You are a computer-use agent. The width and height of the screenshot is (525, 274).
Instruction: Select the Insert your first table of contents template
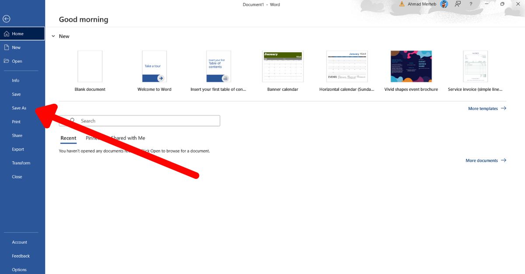(x=218, y=71)
